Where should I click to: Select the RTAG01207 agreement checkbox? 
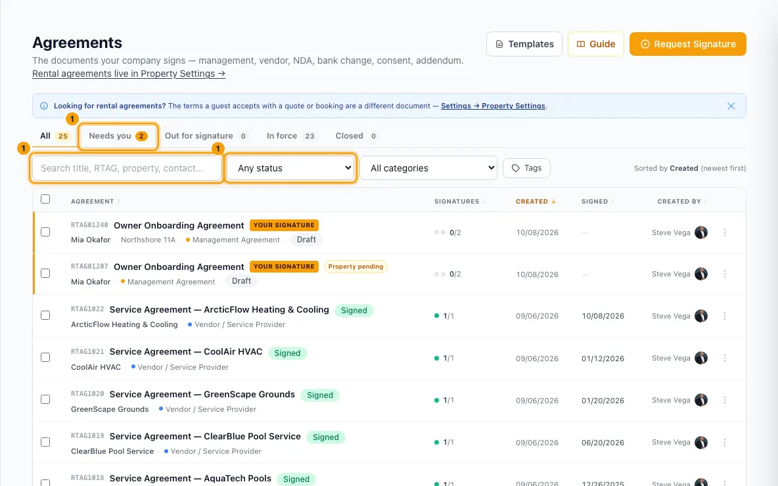45,273
